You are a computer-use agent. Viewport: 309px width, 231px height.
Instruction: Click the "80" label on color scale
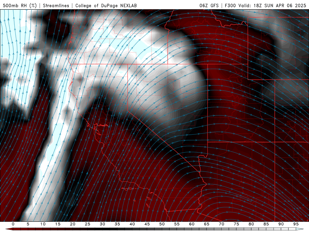(251, 224)
